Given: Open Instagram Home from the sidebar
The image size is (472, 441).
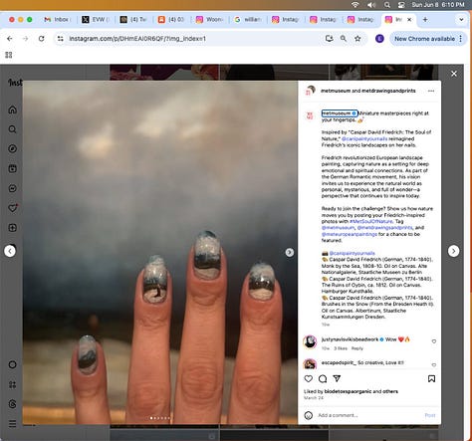Looking at the screenshot, I should click(x=12, y=110).
